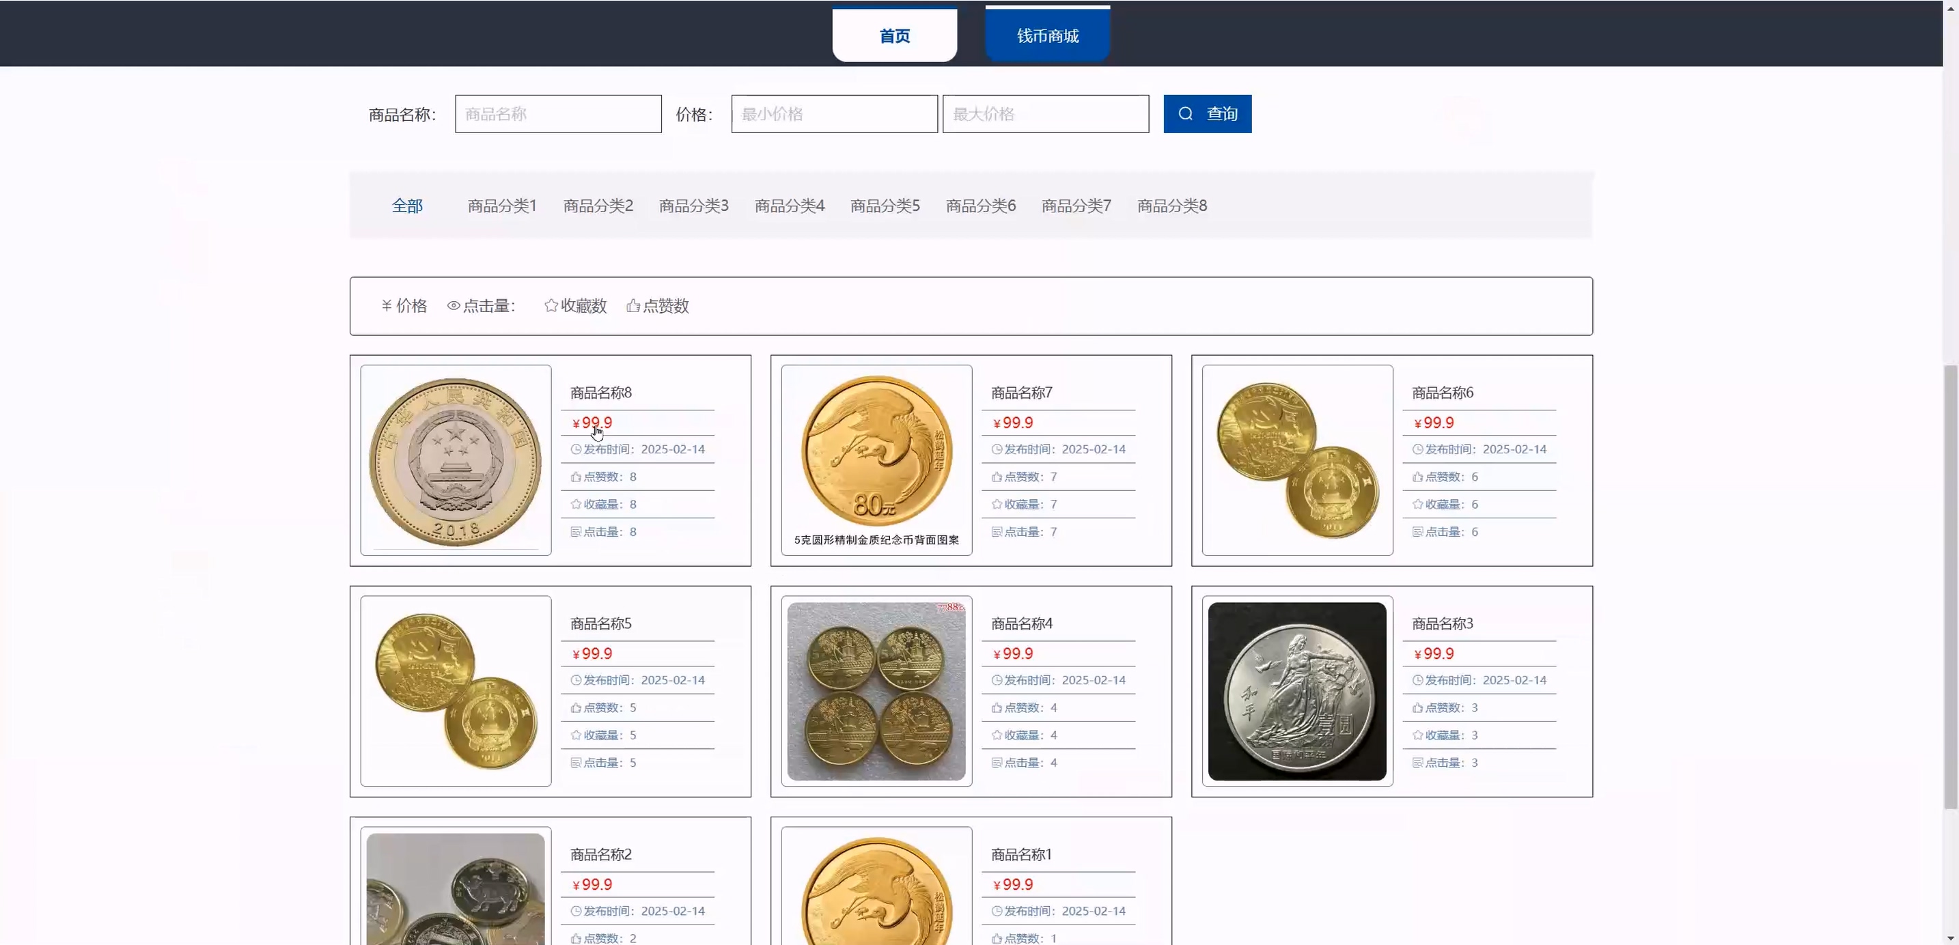The width and height of the screenshot is (1959, 945).
Task: Switch to the 钱币商城 tab
Action: [x=1047, y=36]
